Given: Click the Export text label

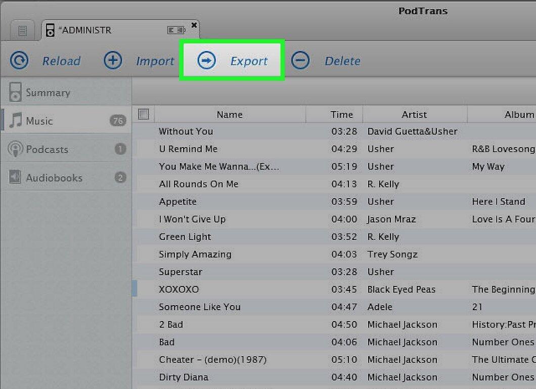Looking at the screenshot, I should (249, 61).
